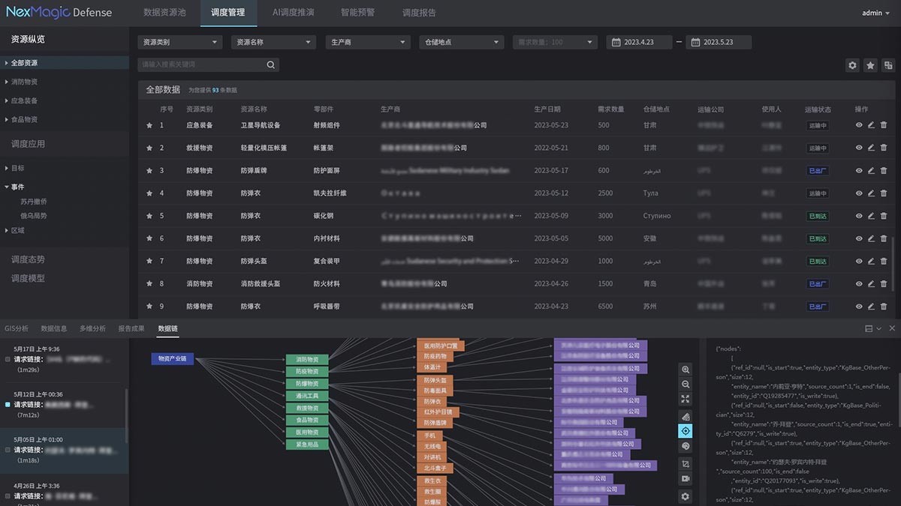901x506 pixels.
Task: Click the search magnifier icon
Action: tap(270, 65)
